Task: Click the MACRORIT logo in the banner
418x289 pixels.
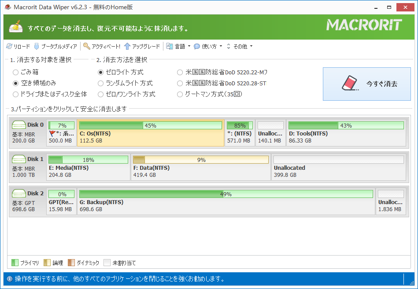Action: tap(364, 25)
